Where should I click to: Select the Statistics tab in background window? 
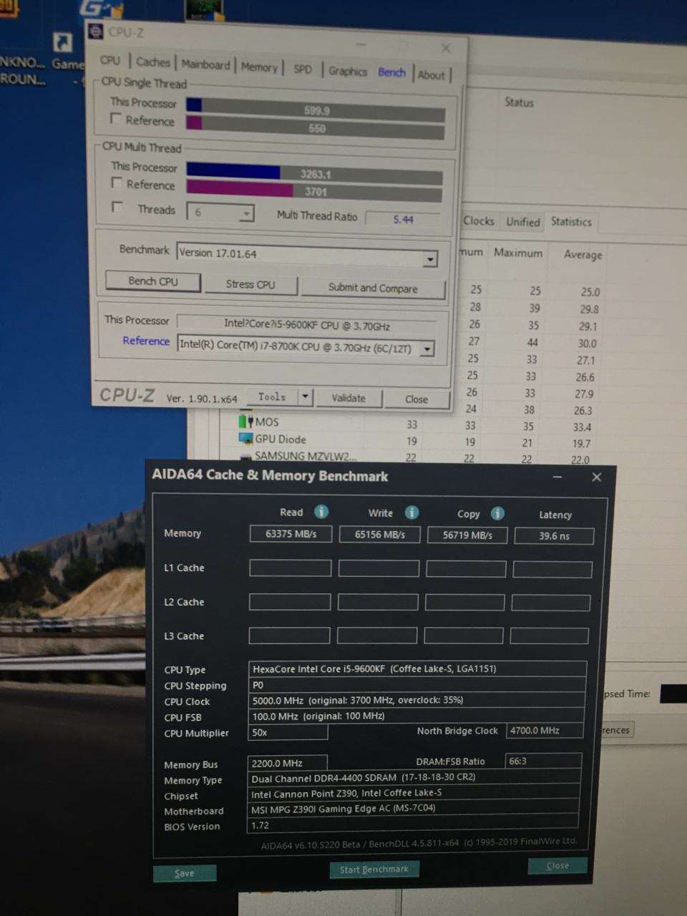coord(571,222)
